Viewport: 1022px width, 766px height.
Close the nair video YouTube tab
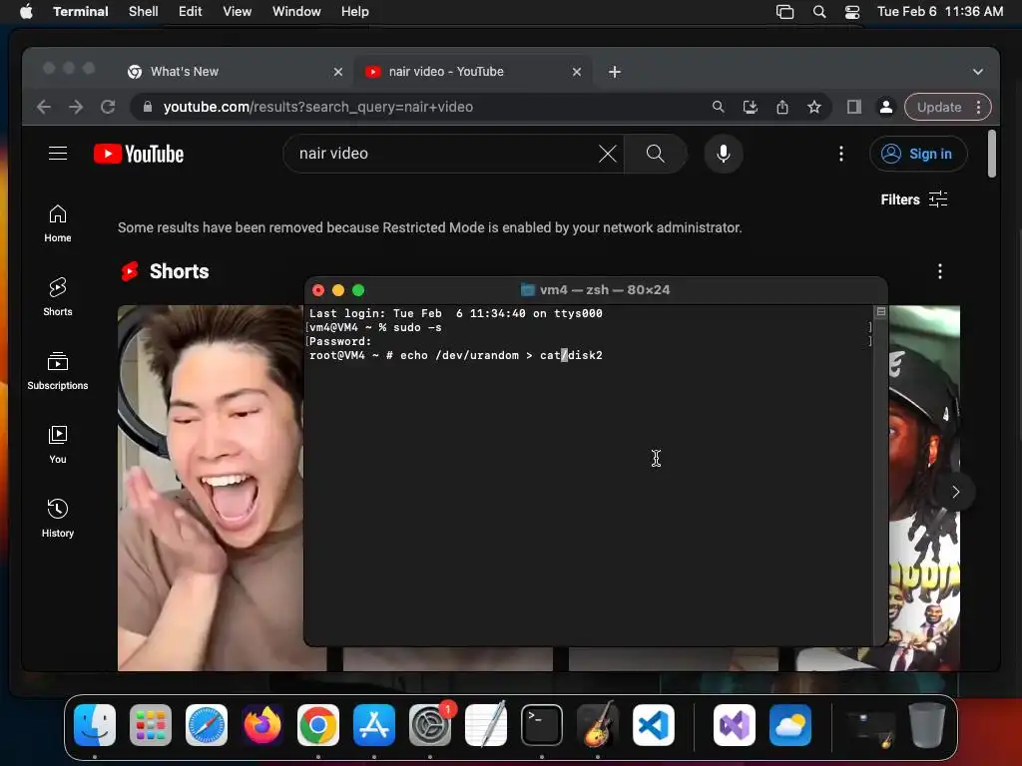point(576,72)
